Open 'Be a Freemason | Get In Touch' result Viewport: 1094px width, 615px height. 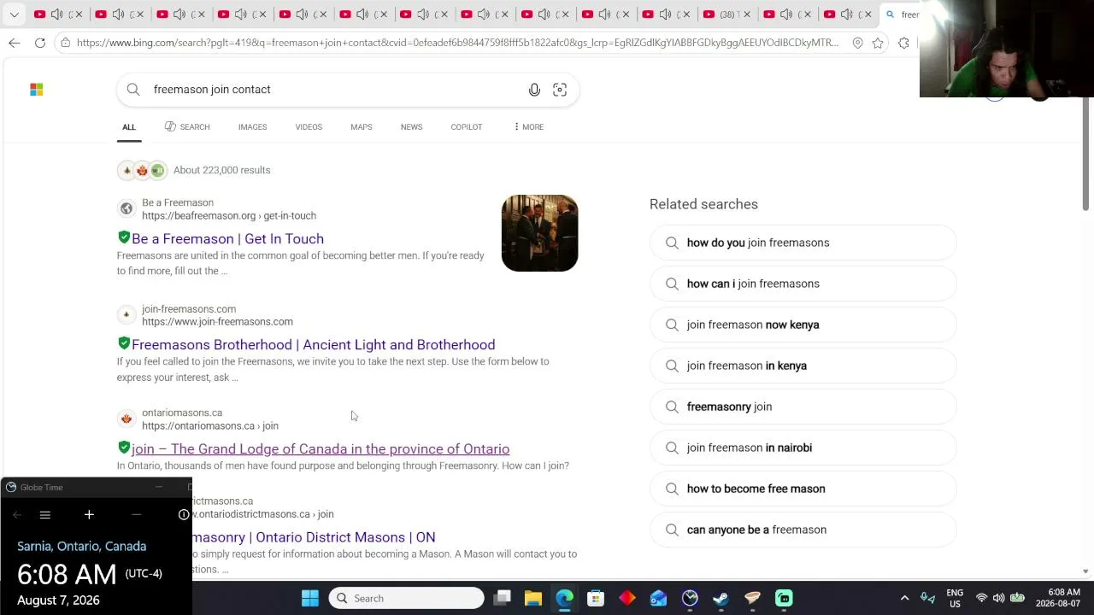pyautogui.click(x=227, y=239)
